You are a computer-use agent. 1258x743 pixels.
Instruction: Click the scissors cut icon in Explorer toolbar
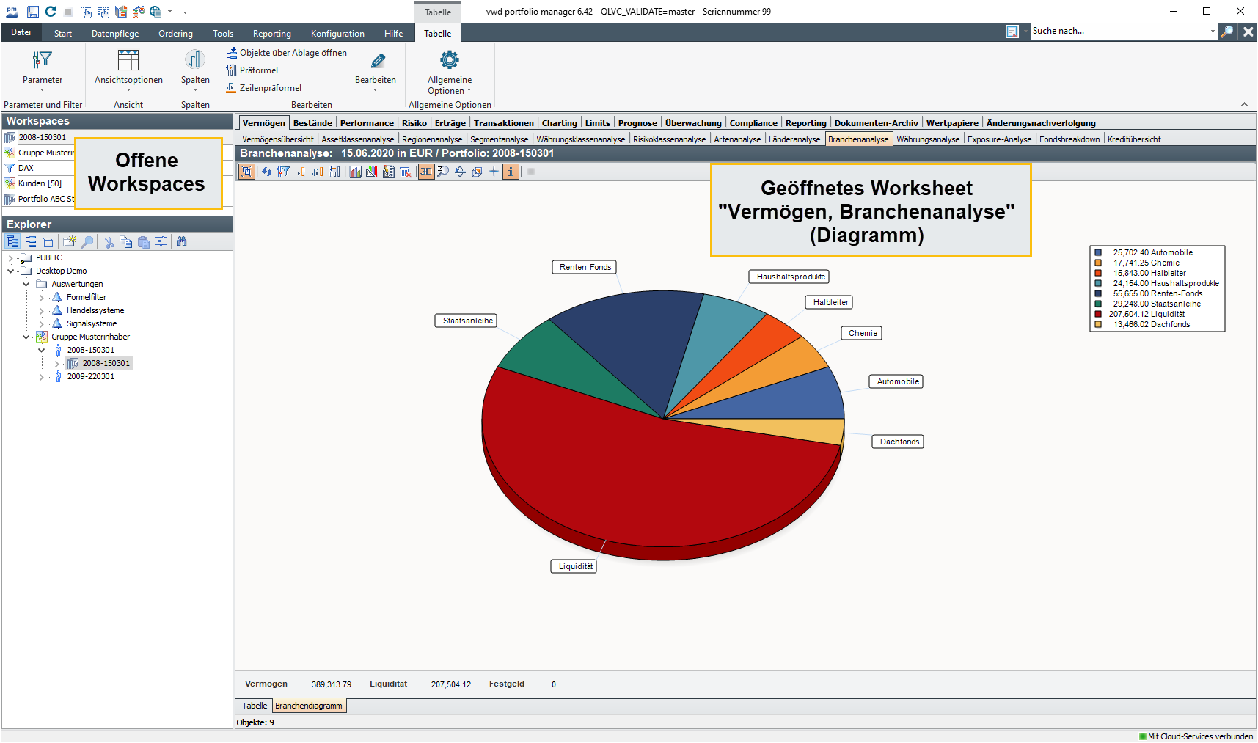point(109,241)
